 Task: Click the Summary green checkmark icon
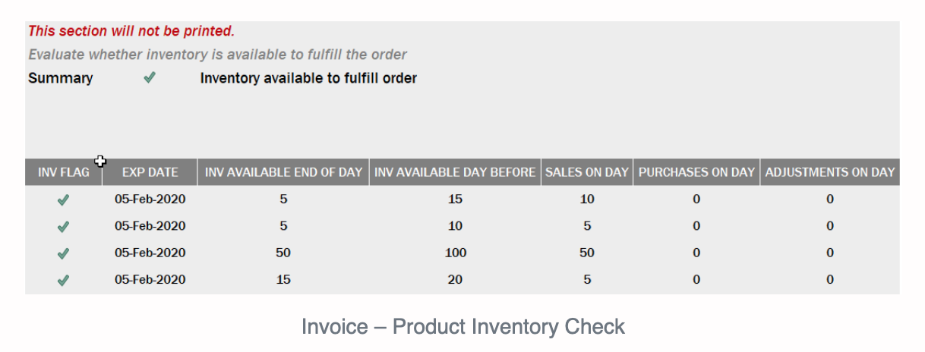[x=150, y=77]
